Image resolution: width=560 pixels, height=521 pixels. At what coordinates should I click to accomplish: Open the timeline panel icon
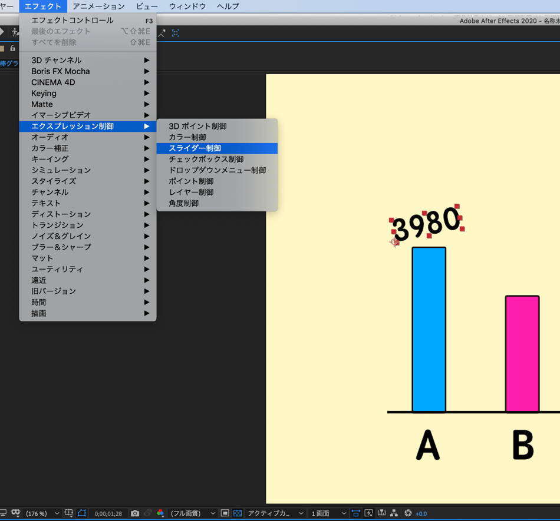click(381, 513)
